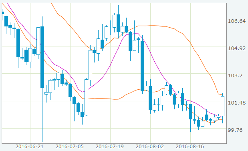The width and height of the screenshot is (248, 151).
Task: Click the 2016-06-21 date axis label
Action: [29, 147]
